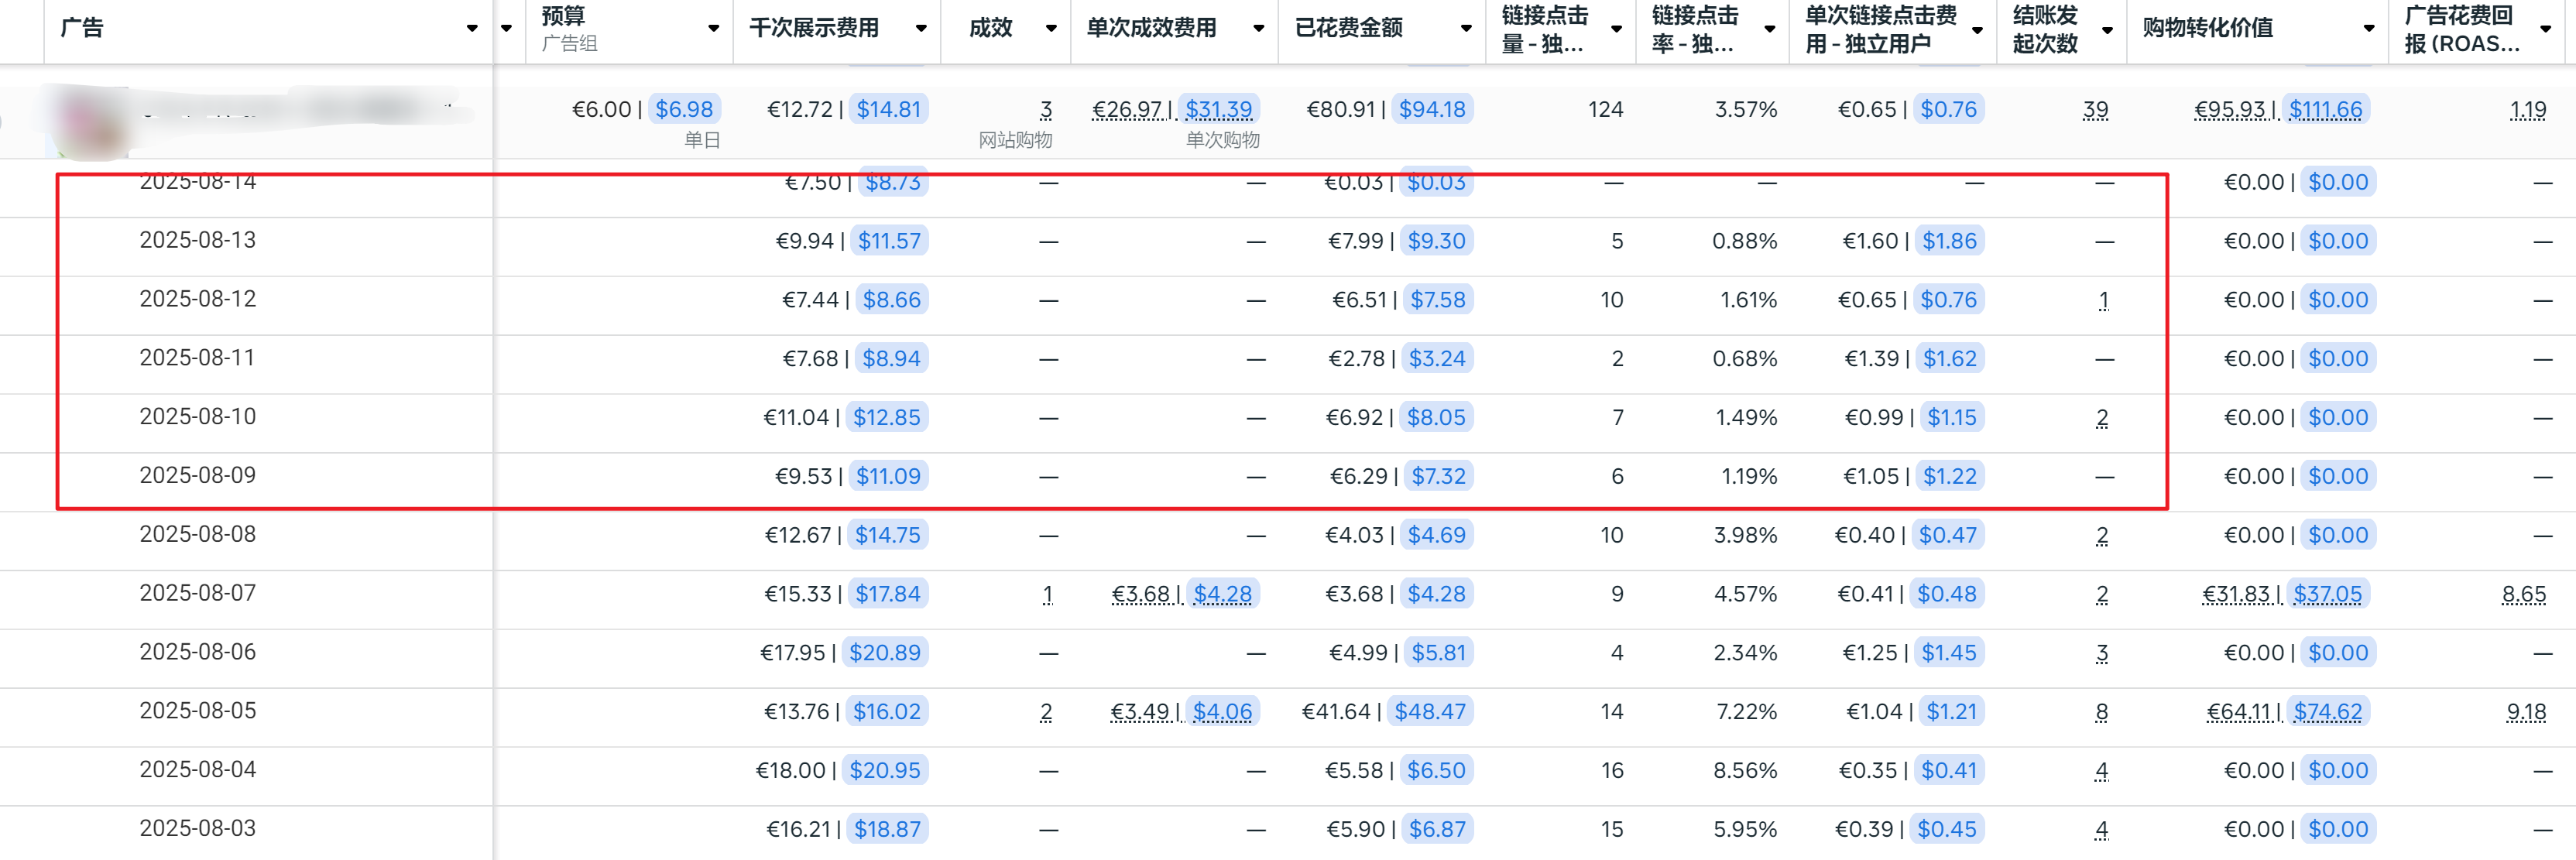Open 购物转化价值 column dropdown arrow

point(2368,29)
